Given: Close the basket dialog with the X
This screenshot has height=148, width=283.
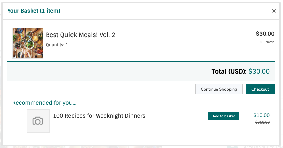Looking at the screenshot, I should coord(274,11).
